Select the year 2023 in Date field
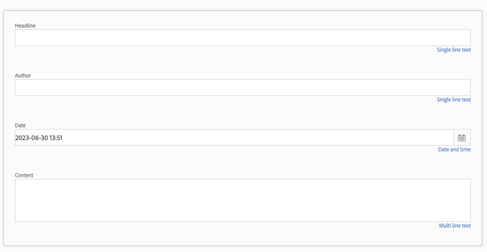The image size is (487, 252). click(x=21, y=138)
